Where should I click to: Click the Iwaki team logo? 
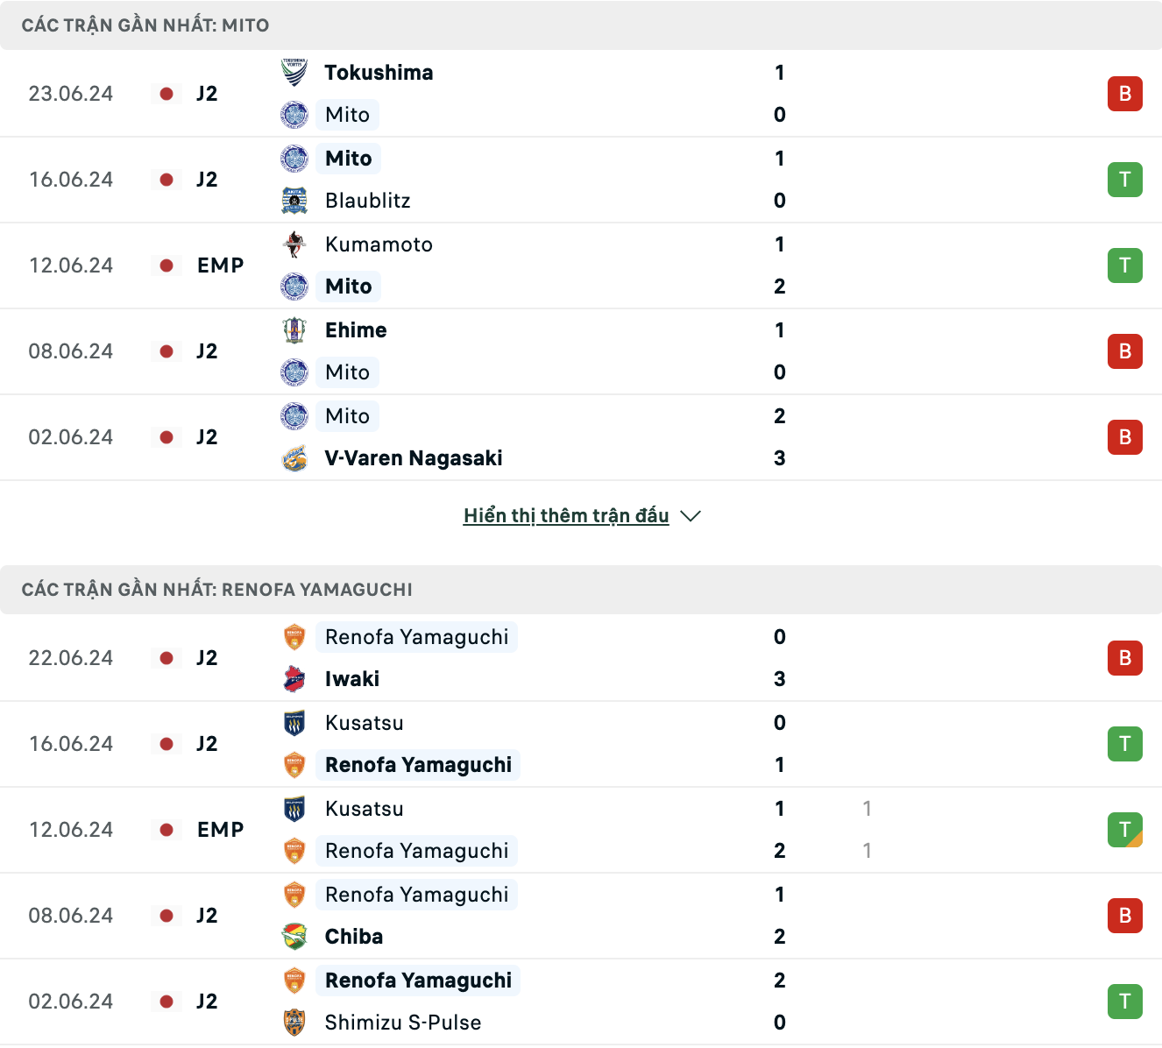pyautogui.click(x=294, y=679)
